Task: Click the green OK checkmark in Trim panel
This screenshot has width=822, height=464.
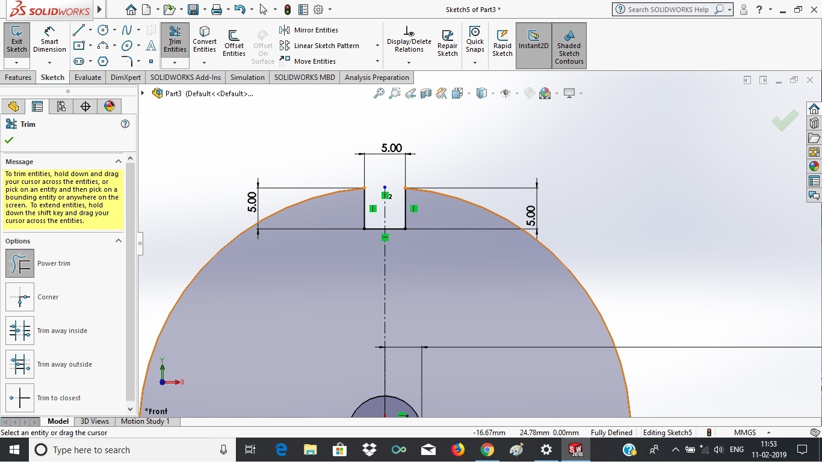Action: click(x=9, y=140)
